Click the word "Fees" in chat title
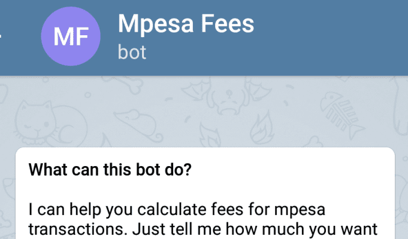 coord(227,23)
